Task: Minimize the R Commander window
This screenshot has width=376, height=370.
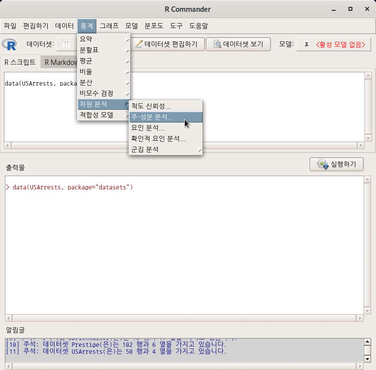Action: [334, 9]
